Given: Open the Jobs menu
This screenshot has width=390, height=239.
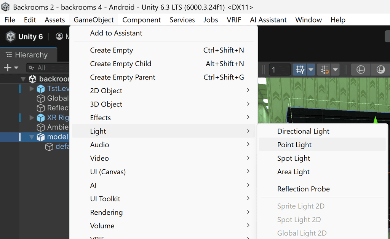Looking at the screenshot, I should point(210,20).
